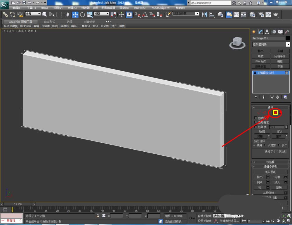Toggle the 3D Snaps icon
This screenshot has width=292, height=225.
coord(138,14)
